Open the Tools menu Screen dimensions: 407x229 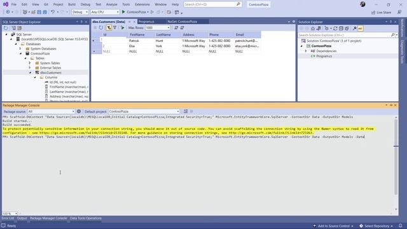tap(126, 4)
